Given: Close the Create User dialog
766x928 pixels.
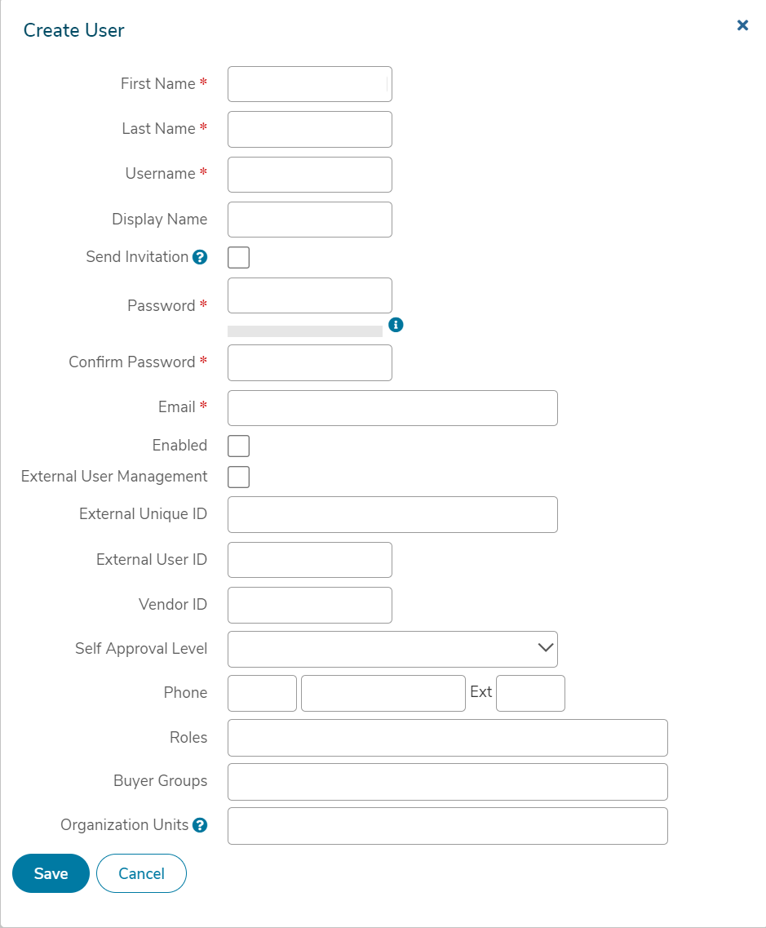Looking at the screenshot, I should 742,24.
